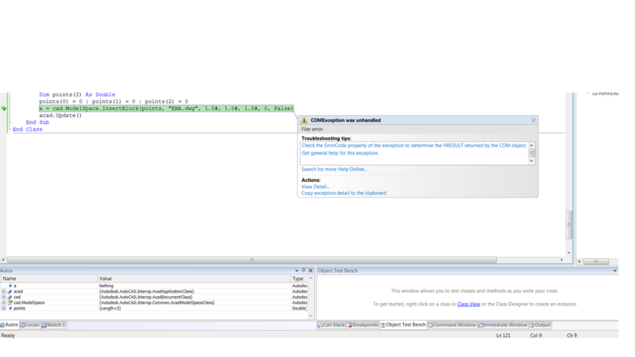
Task: Click the Dim points(2) As Double line
Action: click(x=77, y=94)
